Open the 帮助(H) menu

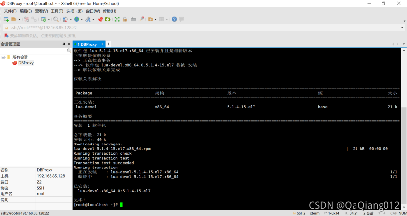pyautogui.click(x=110, y=11)
